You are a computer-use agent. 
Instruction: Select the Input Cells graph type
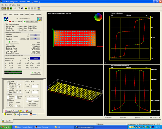pyautogui.click(x=8, y=92)
